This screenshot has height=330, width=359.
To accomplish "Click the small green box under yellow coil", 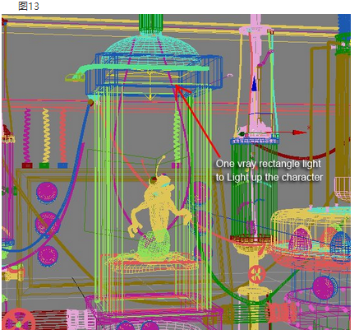I will coord(44,165).
